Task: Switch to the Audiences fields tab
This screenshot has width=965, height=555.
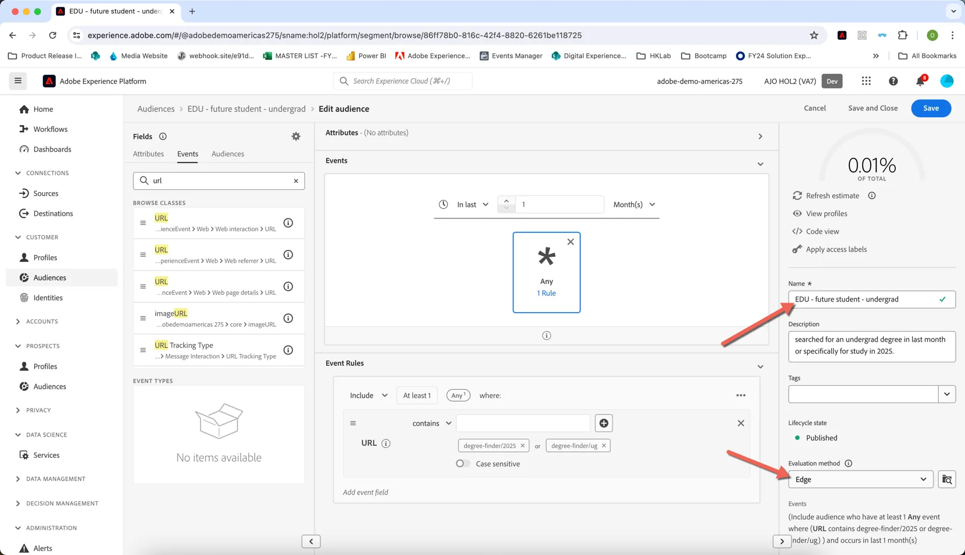Action: [228, 154]
